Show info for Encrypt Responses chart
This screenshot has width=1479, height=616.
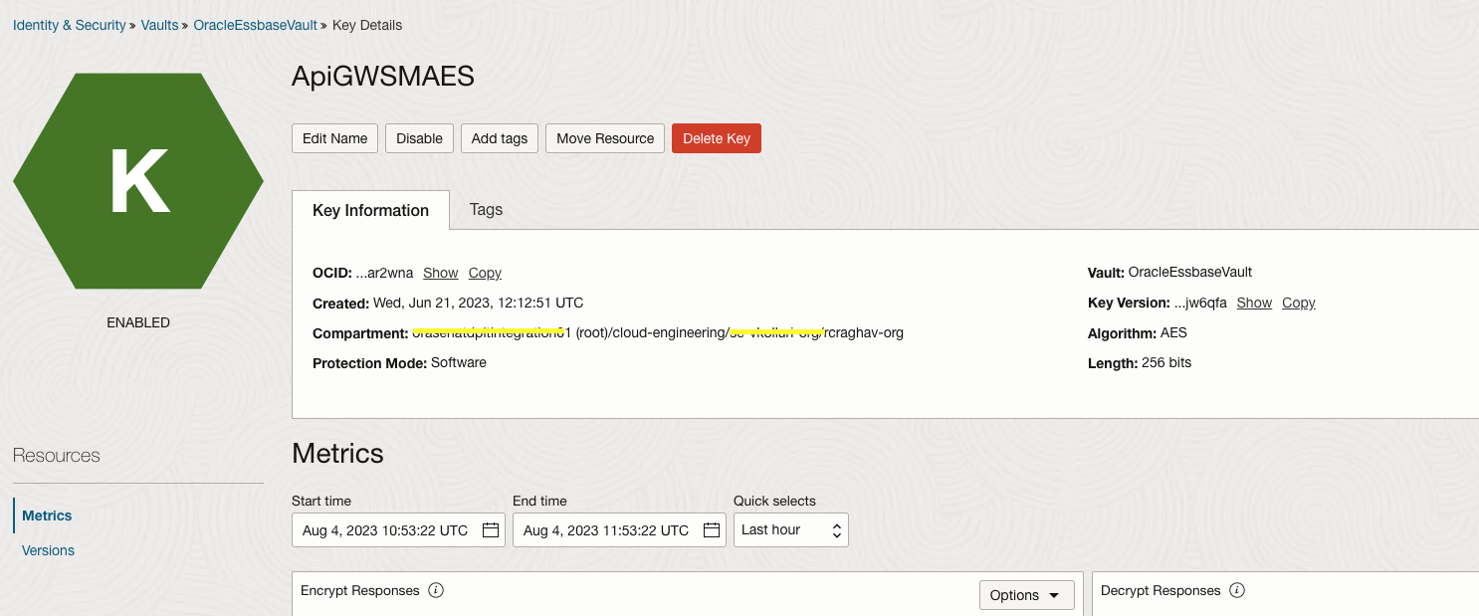tap(436, 590)
